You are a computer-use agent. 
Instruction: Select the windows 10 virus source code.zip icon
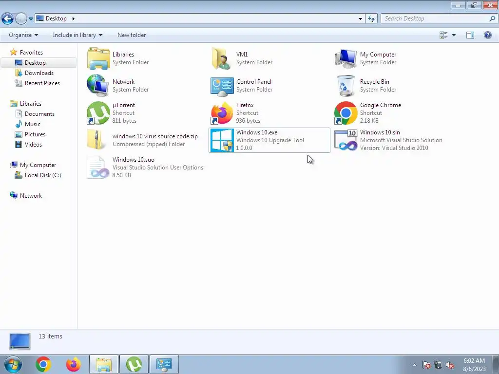(x=96, y=140)
